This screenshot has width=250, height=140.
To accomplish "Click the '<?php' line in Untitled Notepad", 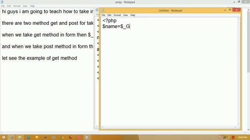I will (x=109, y=21).
